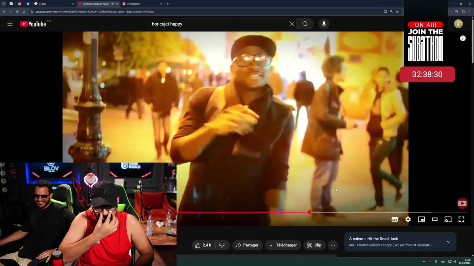This screenshot has width=474, height=266.
Task: Open the YouTube guide hamburger menu
Action: (x=10, y=24)
